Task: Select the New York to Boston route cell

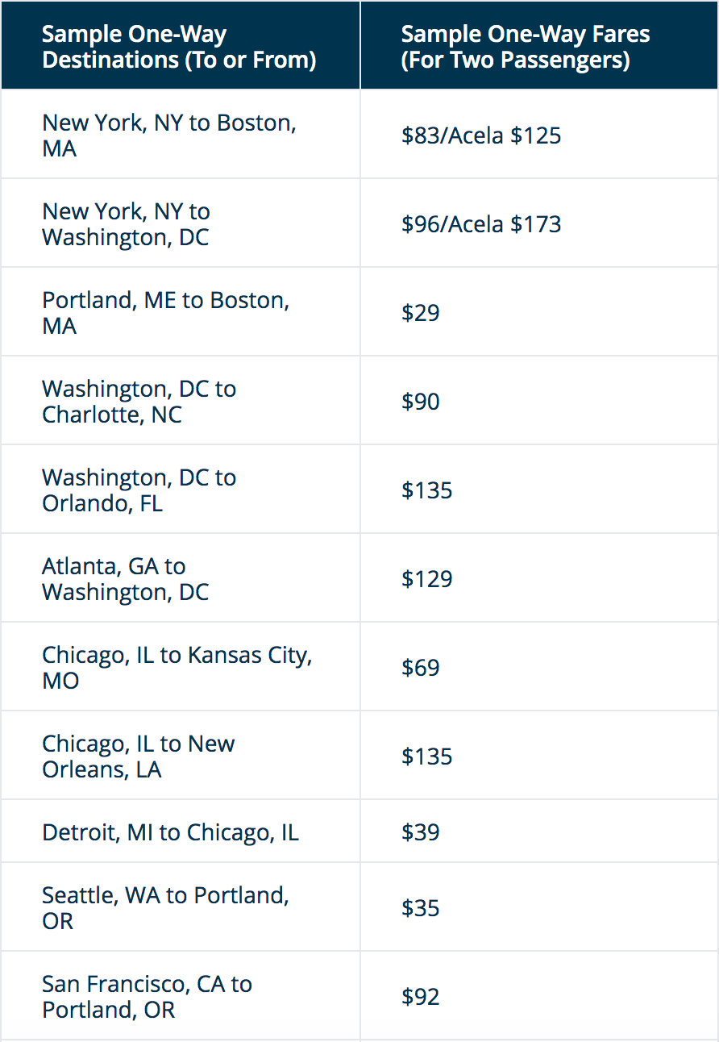Action: tap(169, 135)
